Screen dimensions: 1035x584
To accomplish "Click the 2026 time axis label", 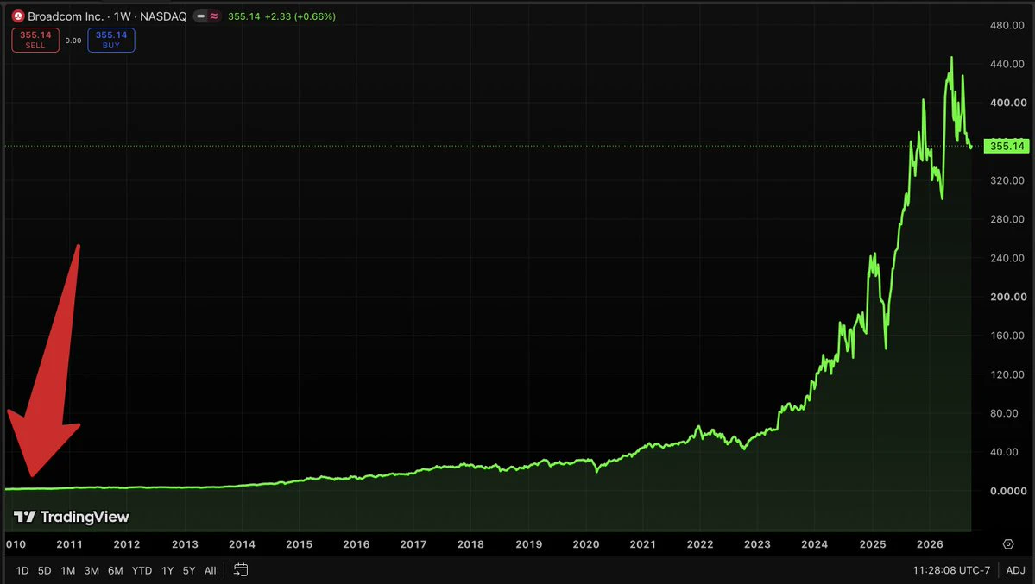I will click(x=930, y=544).
